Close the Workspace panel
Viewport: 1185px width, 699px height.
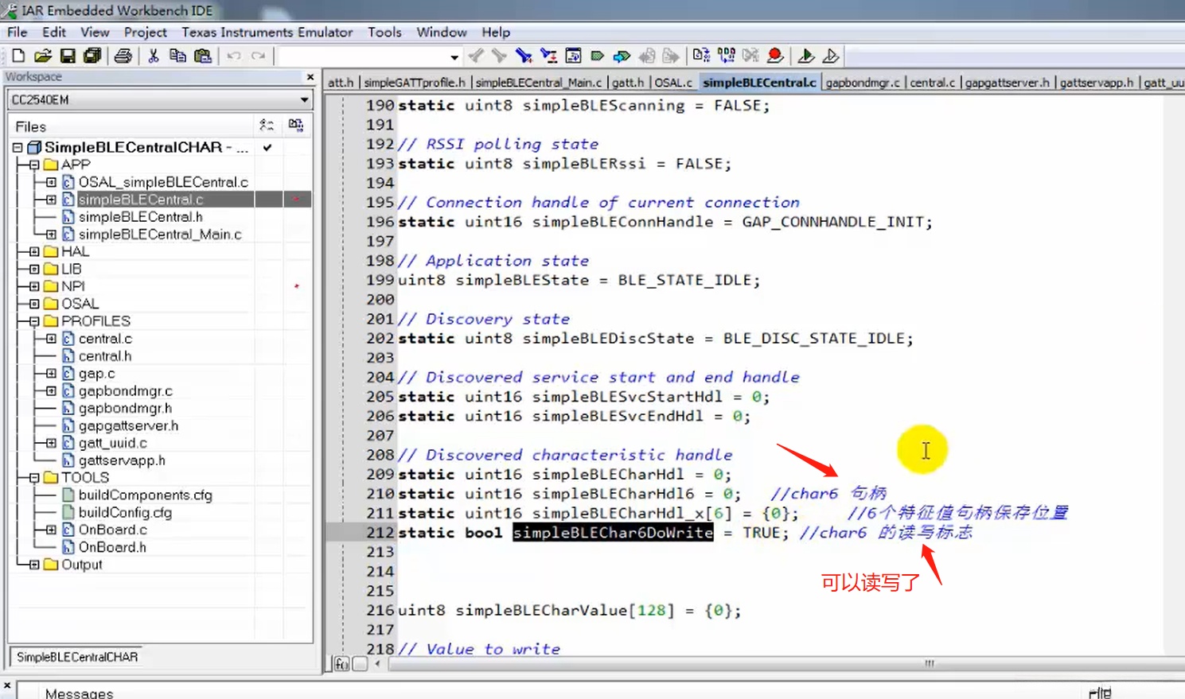(x=310, y=77)
